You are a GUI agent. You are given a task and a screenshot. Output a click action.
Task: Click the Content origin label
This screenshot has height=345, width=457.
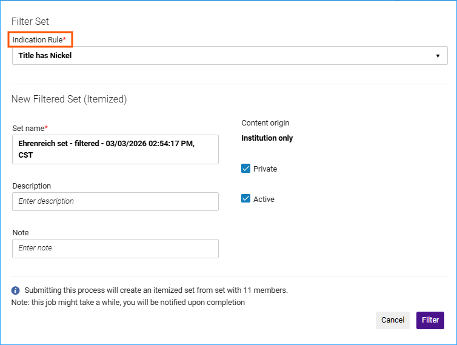[265, 123]
